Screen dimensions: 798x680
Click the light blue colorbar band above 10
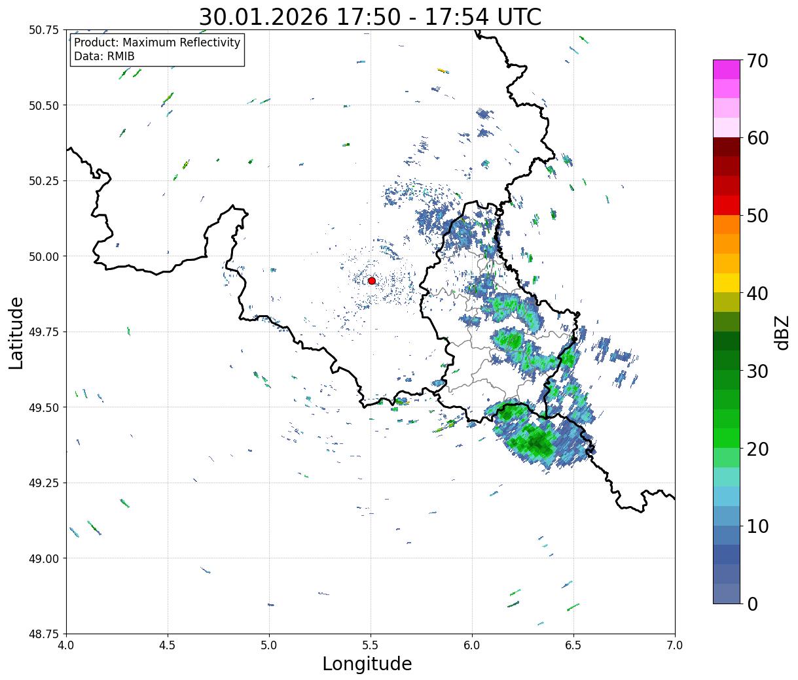(727, 496)
